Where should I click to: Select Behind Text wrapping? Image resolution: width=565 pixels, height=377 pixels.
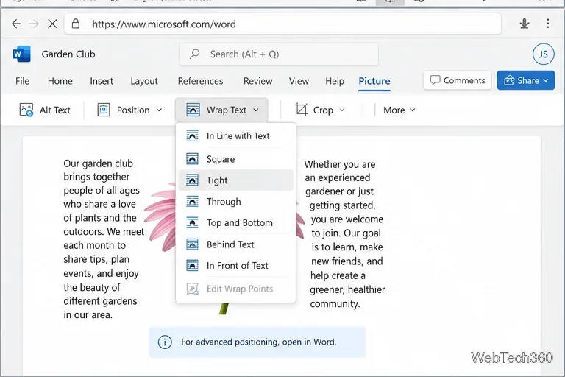click(x=236, y=244)
